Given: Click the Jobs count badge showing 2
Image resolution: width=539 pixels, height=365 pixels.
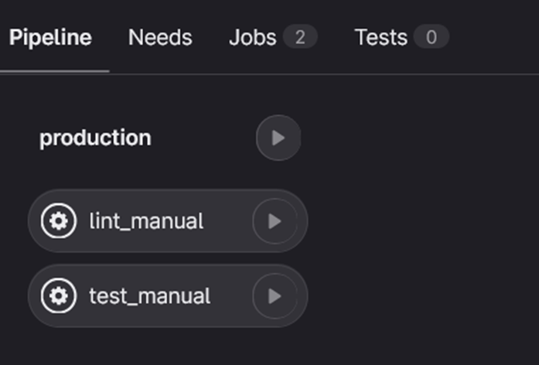Looking at the screenshot, I should (300, 37).
